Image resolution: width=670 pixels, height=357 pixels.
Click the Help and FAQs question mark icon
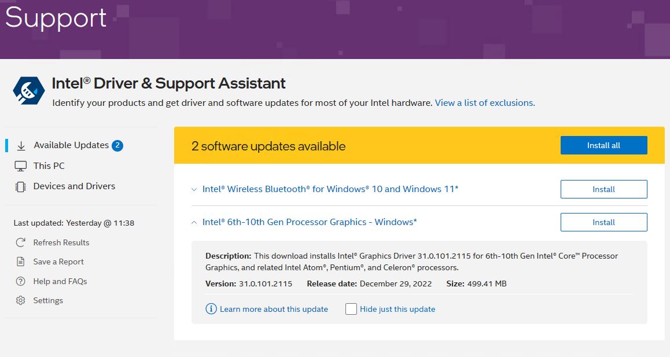(x=21, y=281)
